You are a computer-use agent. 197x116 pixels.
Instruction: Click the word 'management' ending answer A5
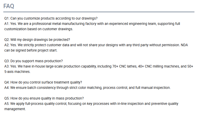click(15, 109)
